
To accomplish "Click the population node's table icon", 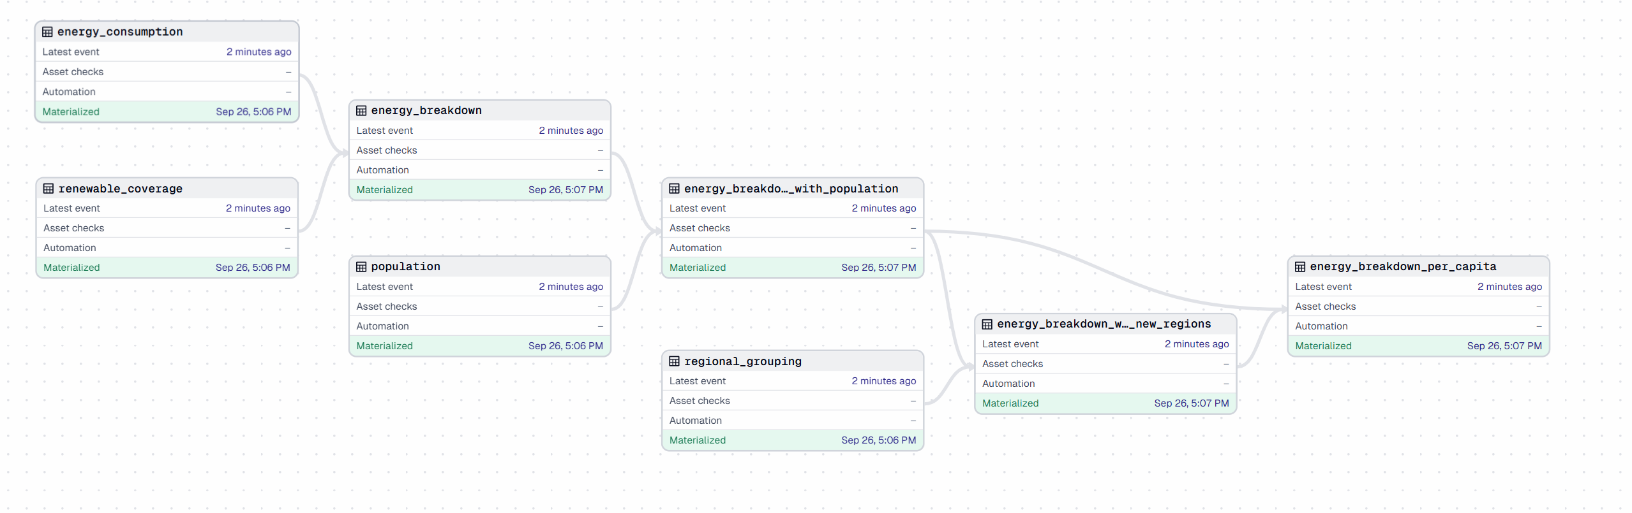I will click(x=361, y=266).
